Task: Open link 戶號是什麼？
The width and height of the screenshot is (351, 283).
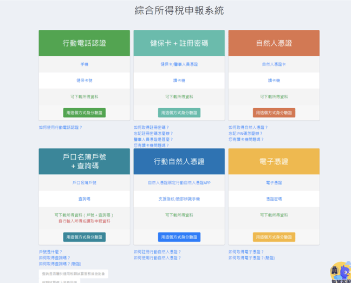Action: (50, 252)
